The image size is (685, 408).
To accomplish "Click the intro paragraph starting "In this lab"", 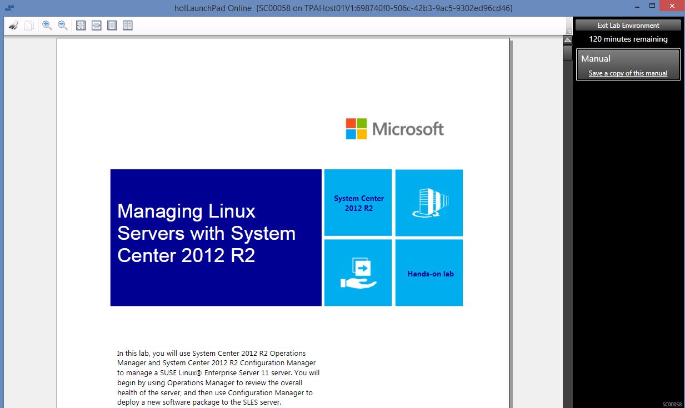I will (218, 377).
